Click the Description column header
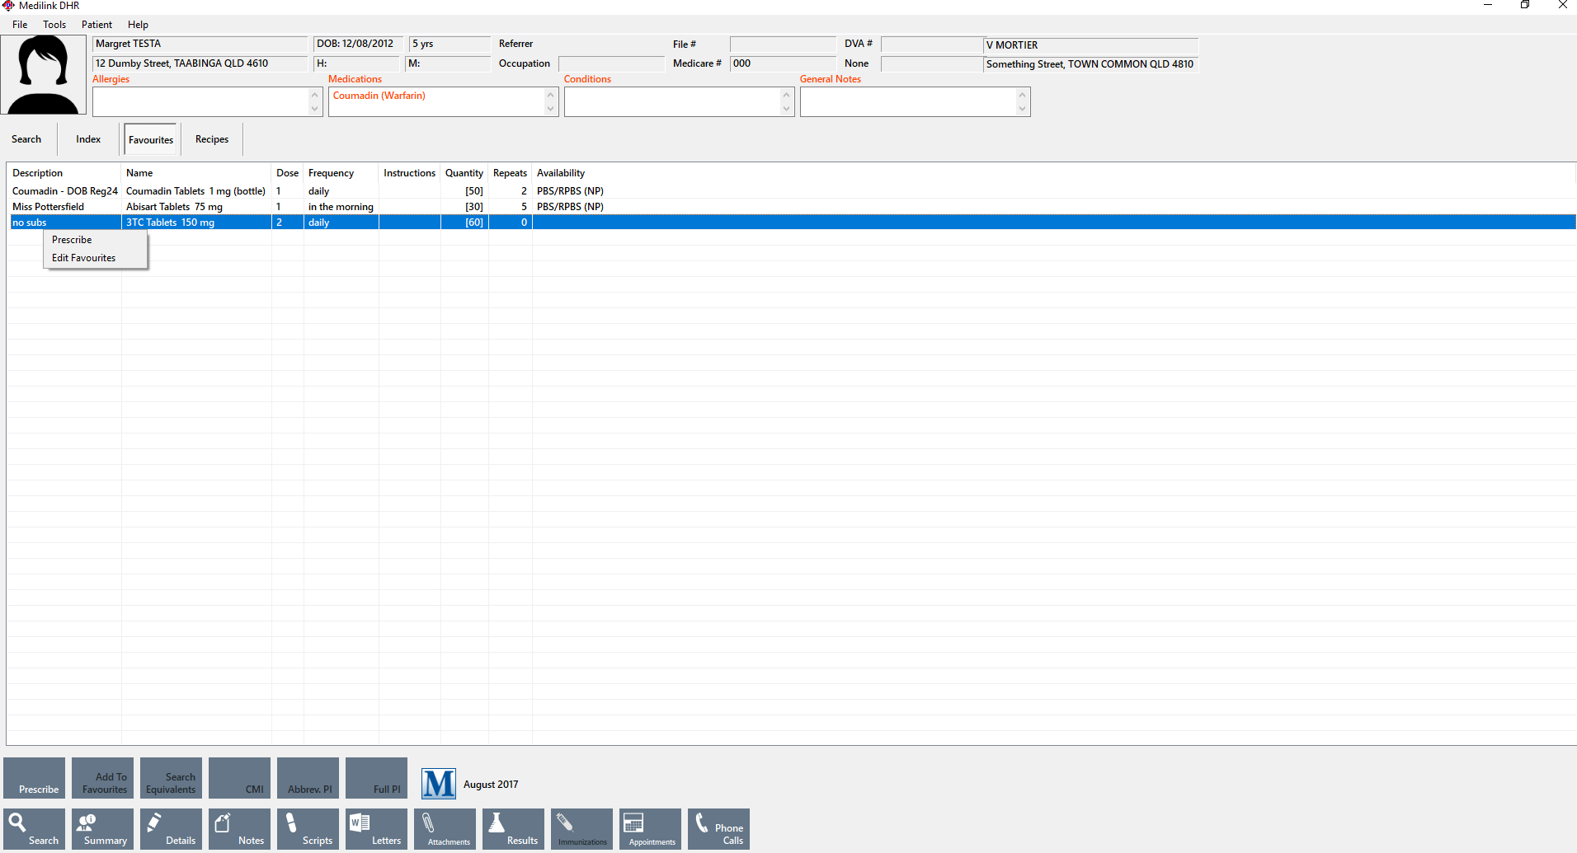Screen dimensions: 1577x853 [x=64, y=173]
